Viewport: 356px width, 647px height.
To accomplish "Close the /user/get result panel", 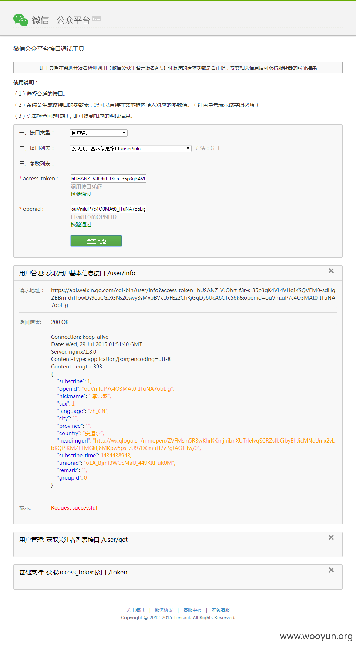I will [x=331, y=537].
